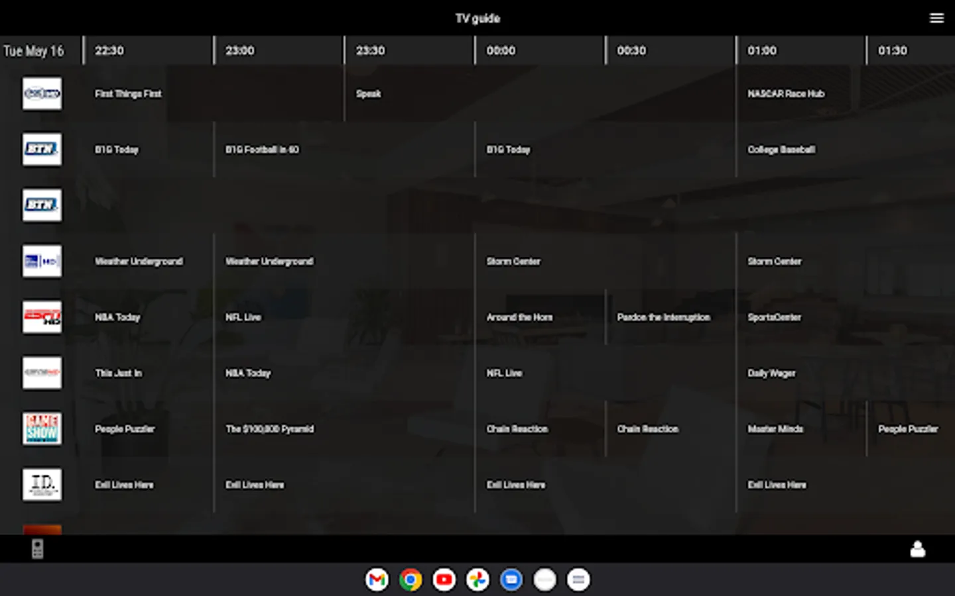Screen dimensions: 955x596
Task: Open College Baseball listing
Action: [x=781, y=150]
